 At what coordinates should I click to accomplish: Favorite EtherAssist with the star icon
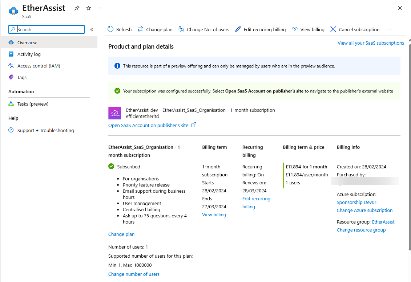(89, 8)
